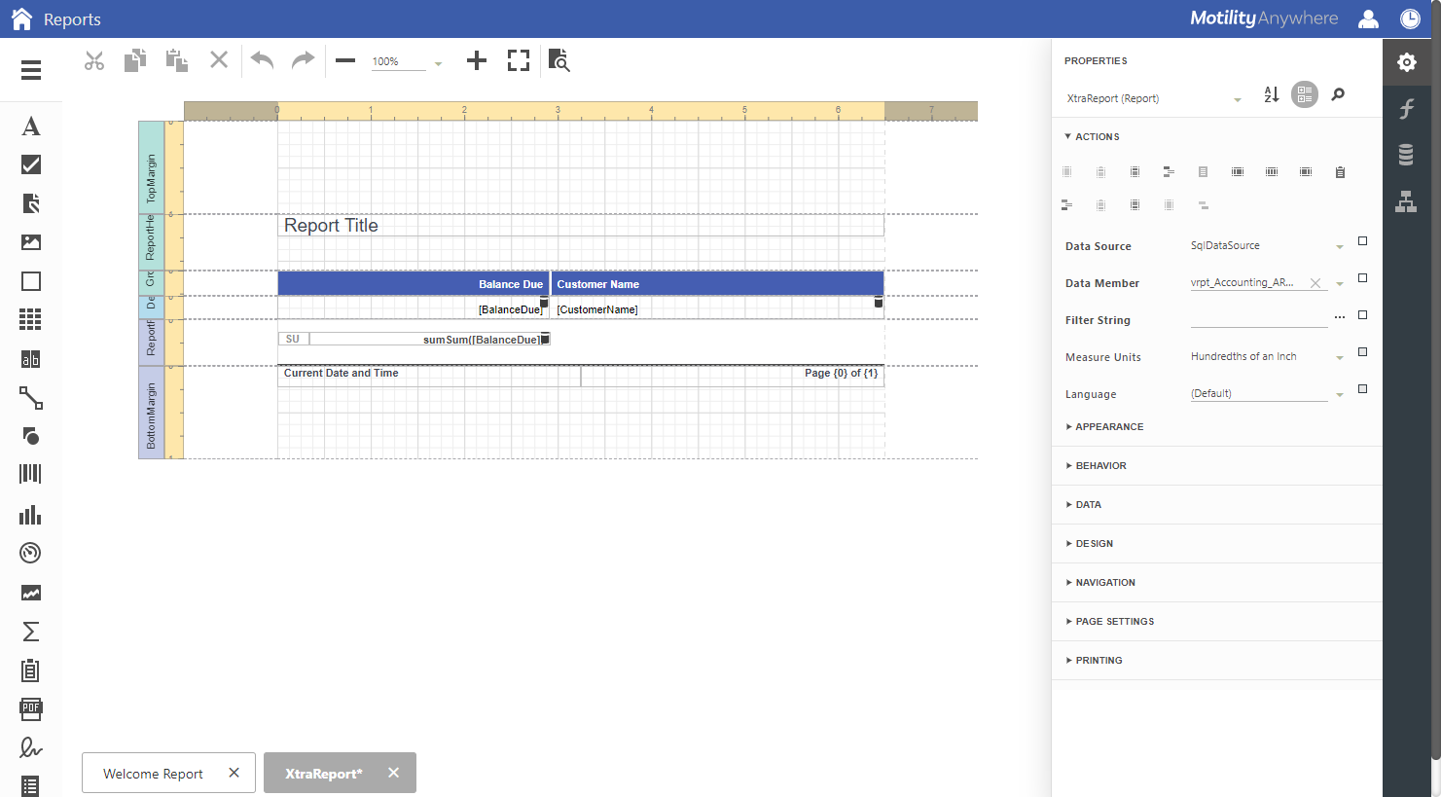Open the XtraReport (Report) selector dropdown
Screen dimensions: 1441x797
tap(1238, 99)
